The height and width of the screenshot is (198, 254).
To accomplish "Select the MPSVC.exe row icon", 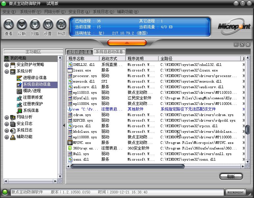I will point(70,143).
